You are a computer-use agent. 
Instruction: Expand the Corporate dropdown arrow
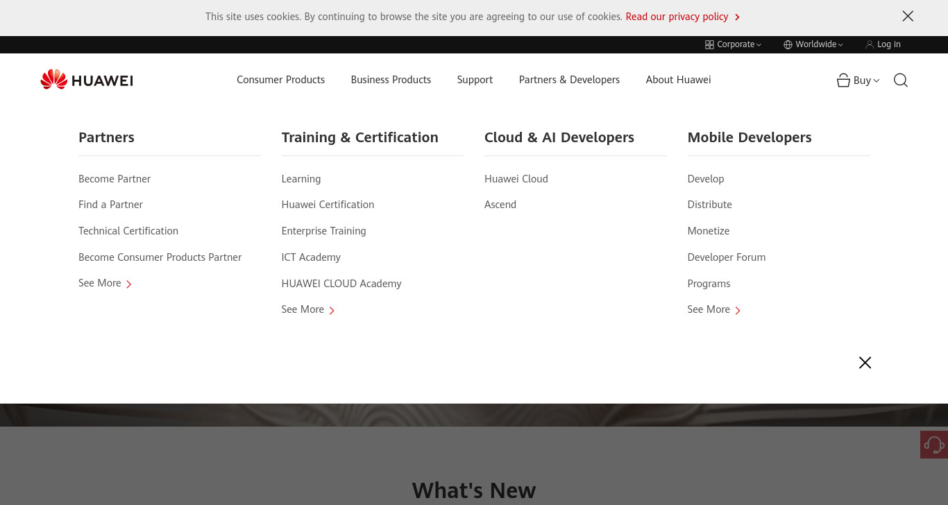(x=759, y=45)
